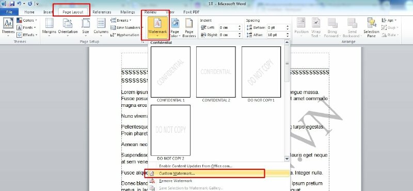Click the Save icon in Quick Access
This screenshot has height=191, width=413.
point(12,4)
